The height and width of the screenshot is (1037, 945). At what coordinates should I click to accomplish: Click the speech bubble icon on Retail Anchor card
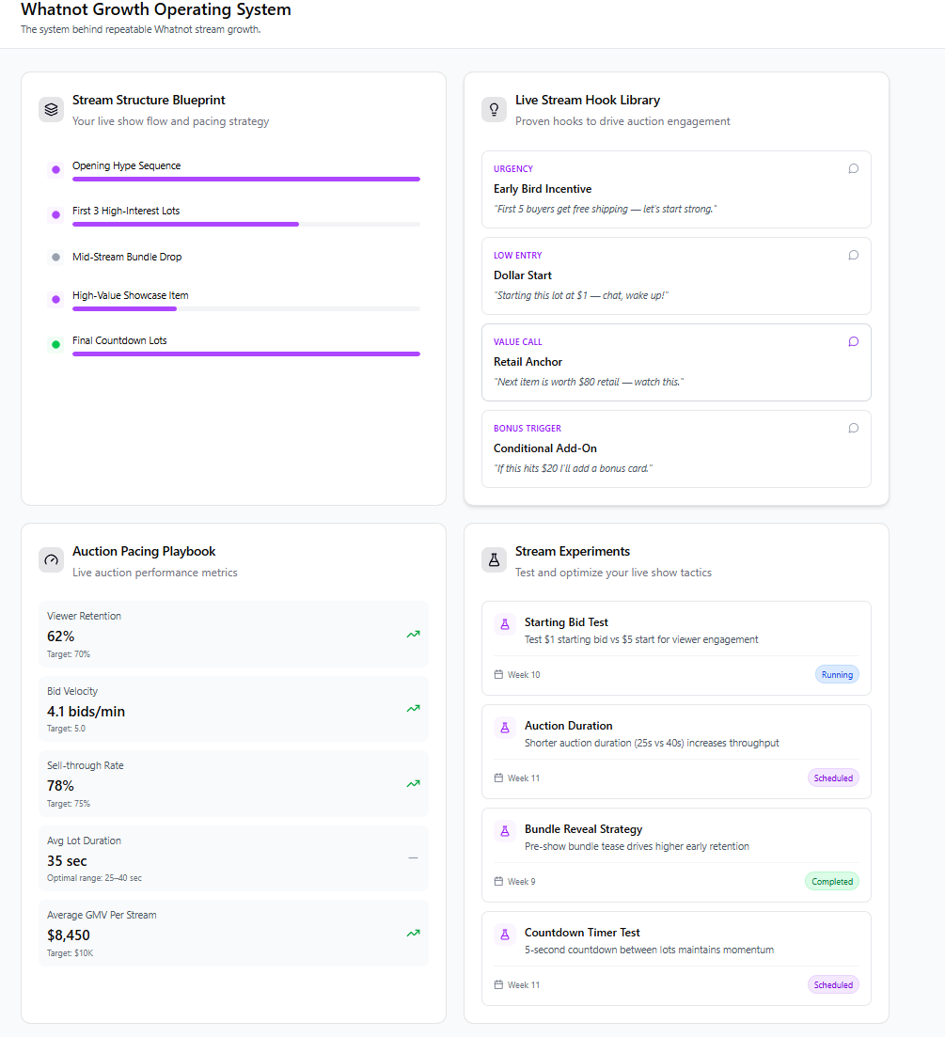[x=853, y=341]
